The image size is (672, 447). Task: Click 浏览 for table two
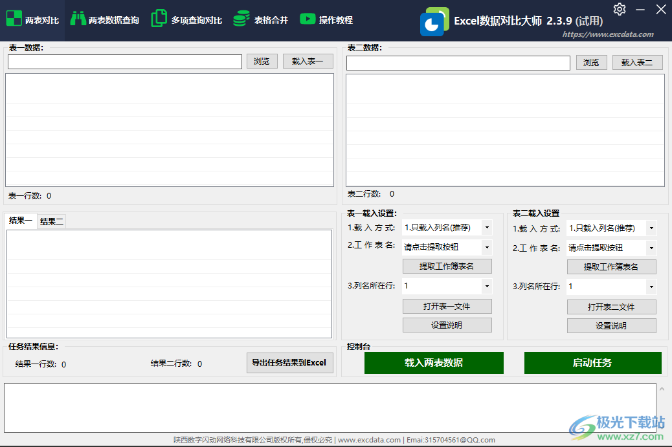591,63
